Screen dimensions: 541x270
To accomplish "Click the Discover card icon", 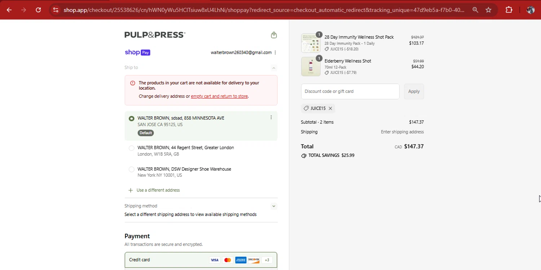I will point(254,260).
